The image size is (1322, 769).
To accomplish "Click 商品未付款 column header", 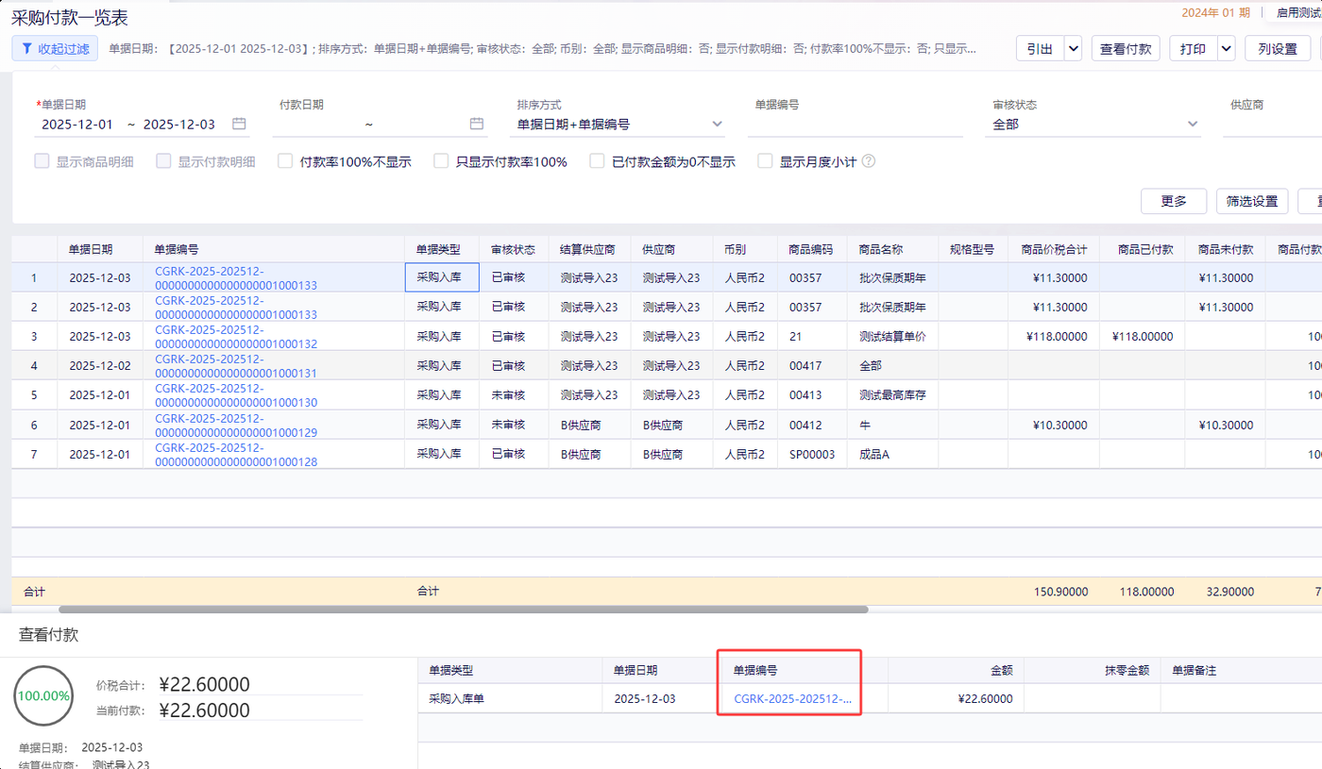I will pyautogui.click(x=1226, y=249).
